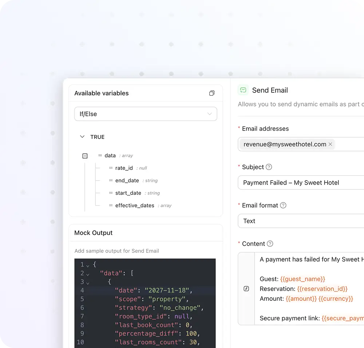Screen dimensions: 364x348
Task: Click the "date" line in Mock Output
Action: [x=154, y=290]
